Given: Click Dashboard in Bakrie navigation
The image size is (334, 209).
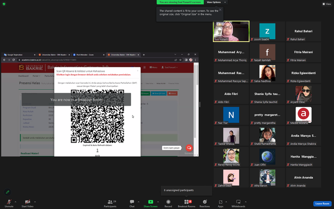Looking at the screenshot, I should pos(23,76).
